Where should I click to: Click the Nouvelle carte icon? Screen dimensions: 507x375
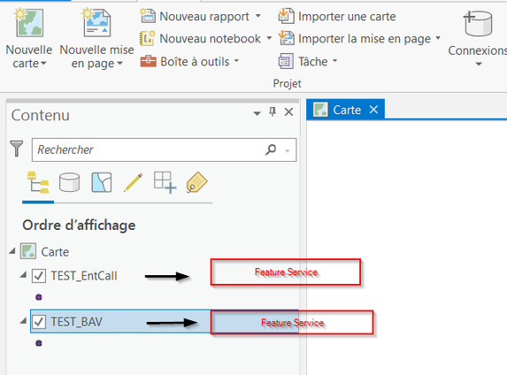(29, 23)
